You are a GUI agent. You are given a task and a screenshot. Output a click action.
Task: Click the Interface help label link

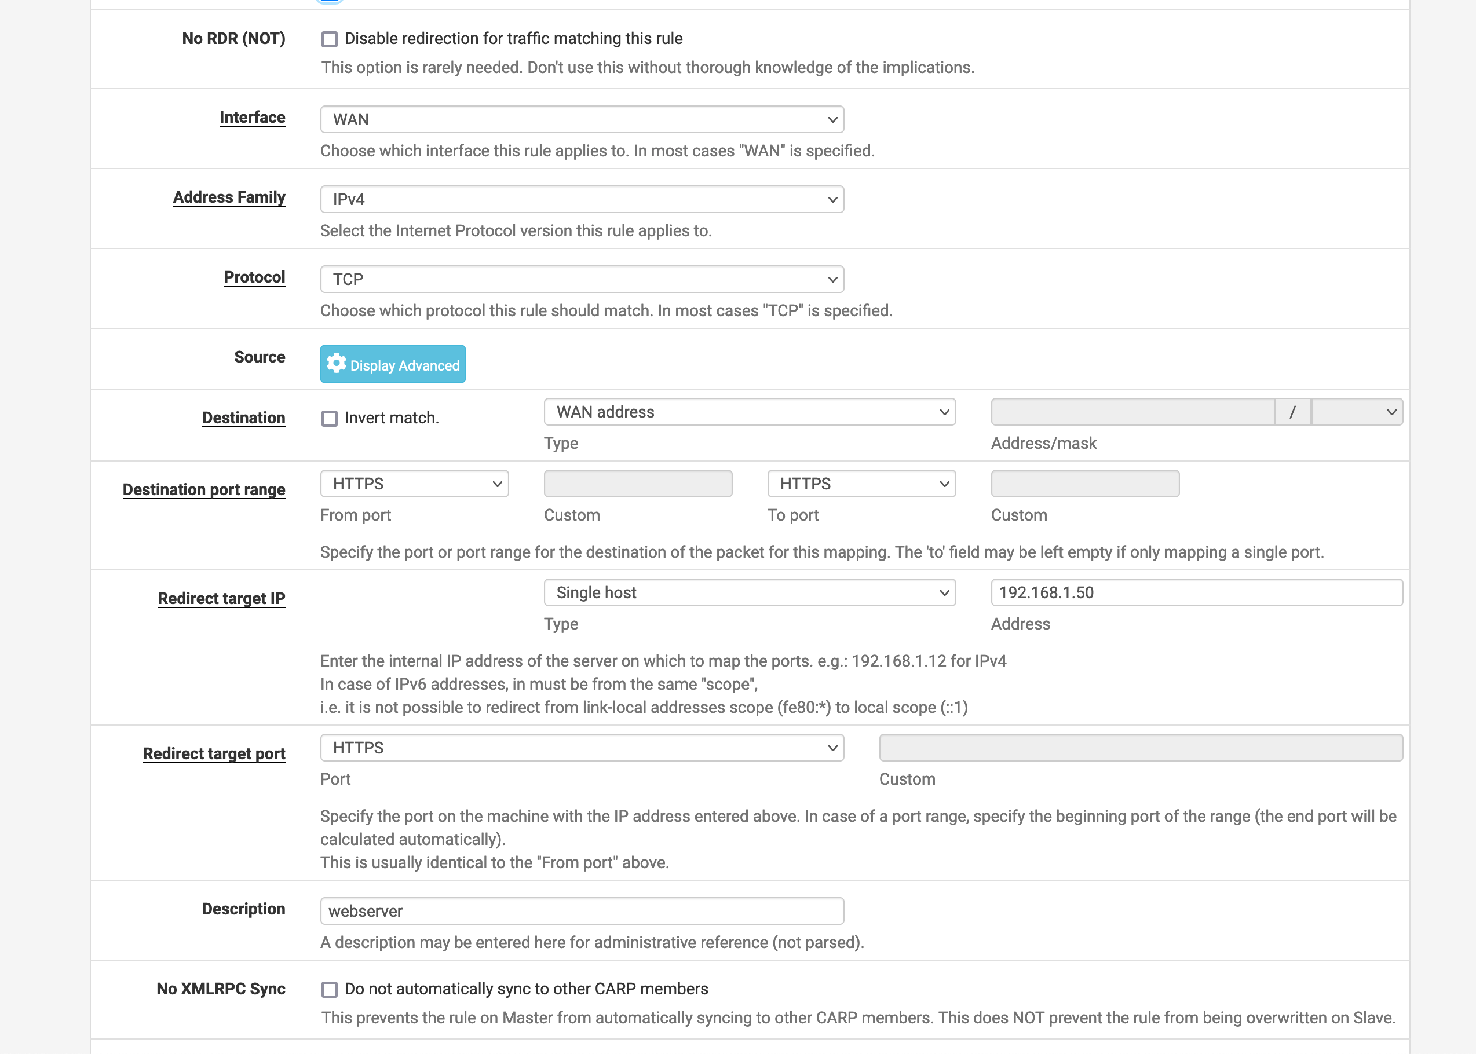coord(253,118)
